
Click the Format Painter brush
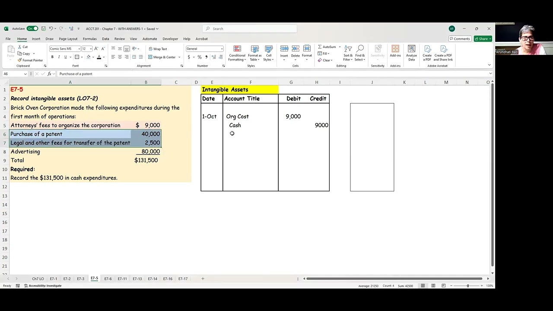(x=20, y=60)
